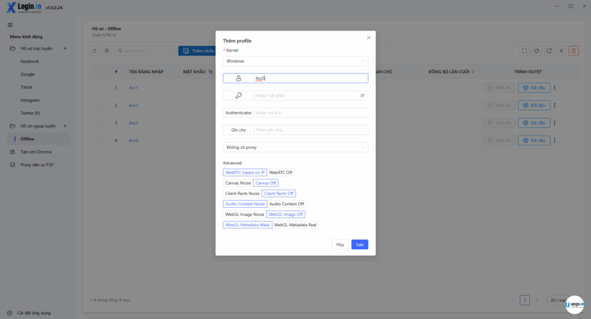Click the fullscreen expand icon in toolbar
This screenshot has height=319, width=591.
point(524,51)
